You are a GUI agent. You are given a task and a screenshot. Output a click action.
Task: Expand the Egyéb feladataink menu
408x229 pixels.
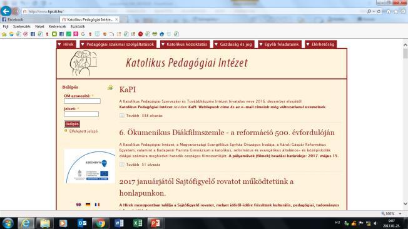click(x=280, y=44)
